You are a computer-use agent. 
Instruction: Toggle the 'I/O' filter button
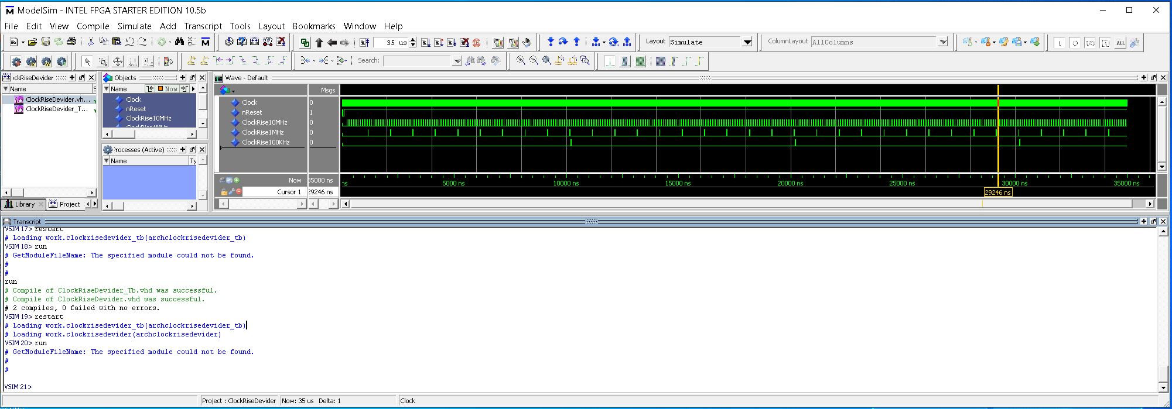click(x=1090, y=42)
